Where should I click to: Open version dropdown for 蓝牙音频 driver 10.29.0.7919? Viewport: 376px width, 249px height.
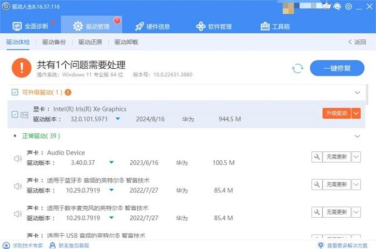112,190
